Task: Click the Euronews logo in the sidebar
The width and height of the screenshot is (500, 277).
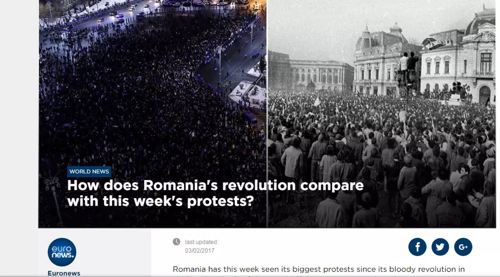Action: coord(62,252)
